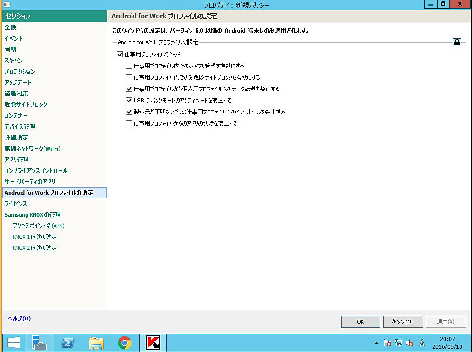472x352 pixels.
Task: Click the lock icon for Android for Work settings
Action: click(456, 42)
